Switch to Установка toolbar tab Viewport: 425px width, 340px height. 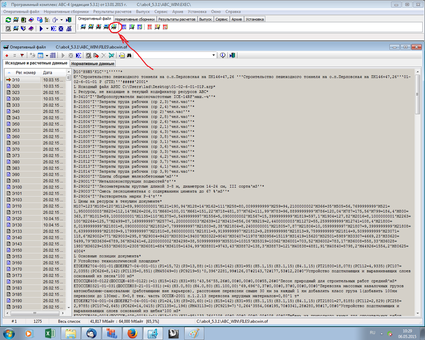(255, 19)
